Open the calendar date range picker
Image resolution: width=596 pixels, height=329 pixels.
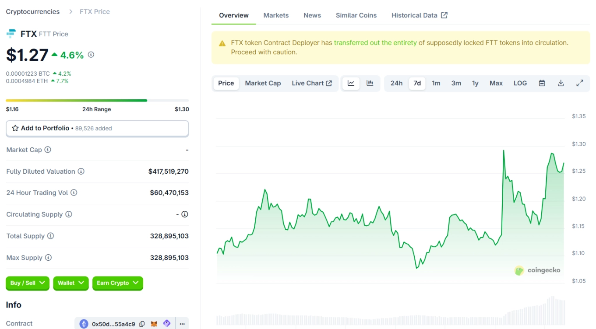(x=542, y=83)
